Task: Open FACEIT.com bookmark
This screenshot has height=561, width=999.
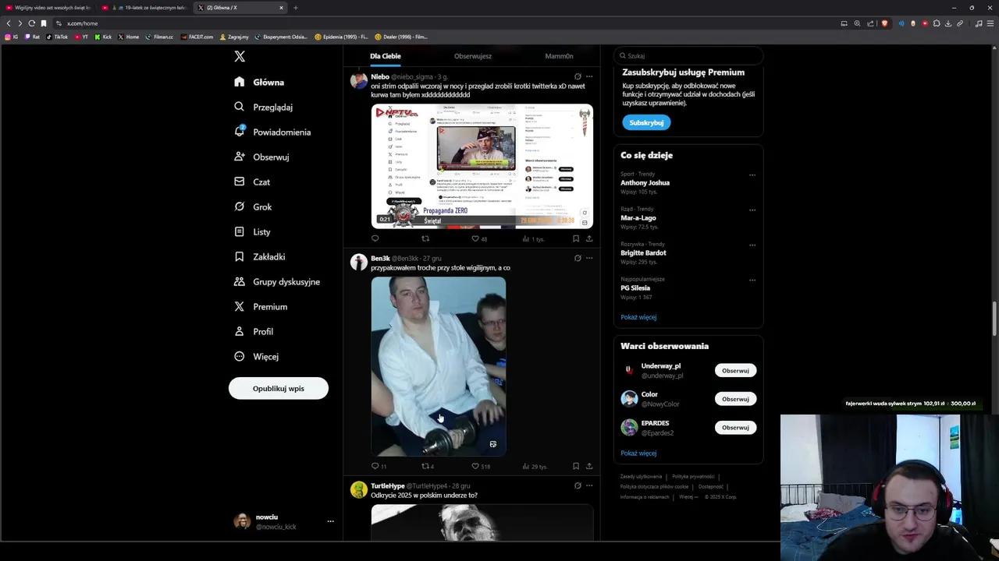Action: (x=197, y=37)
